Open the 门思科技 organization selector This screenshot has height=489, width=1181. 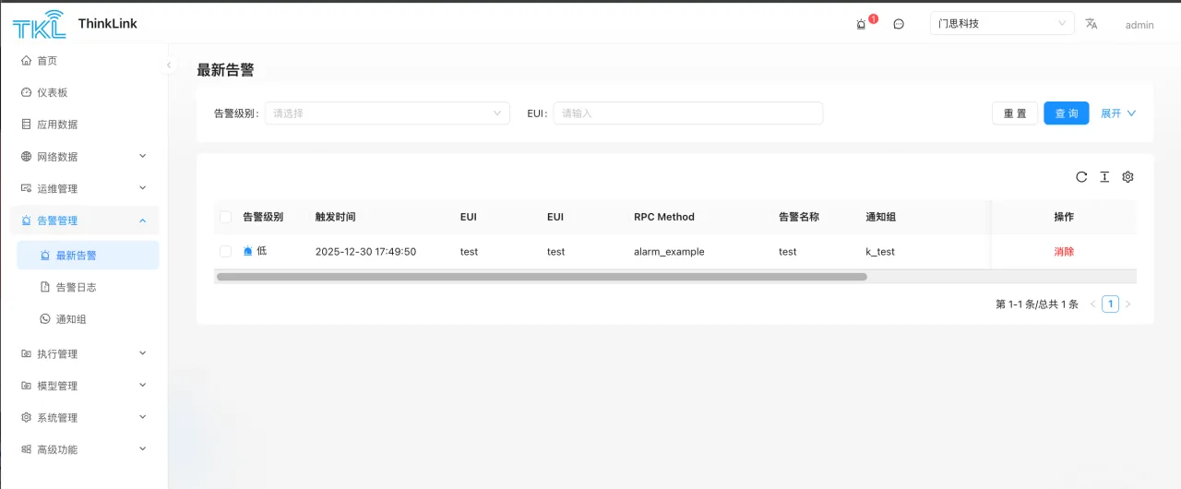[1002, 24]
